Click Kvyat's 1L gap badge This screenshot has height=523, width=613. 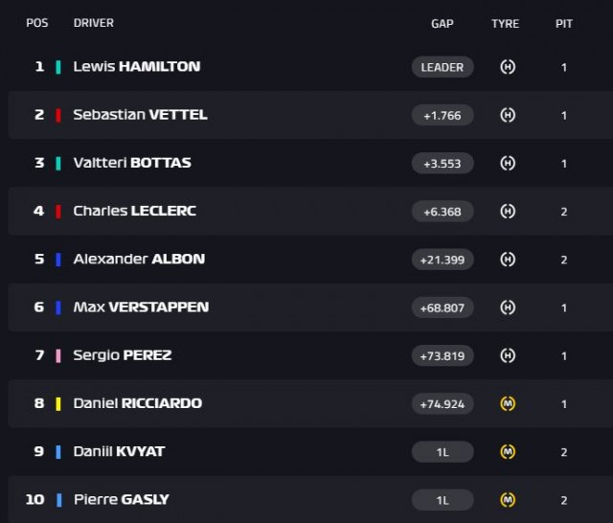click(x=443, y=452)
